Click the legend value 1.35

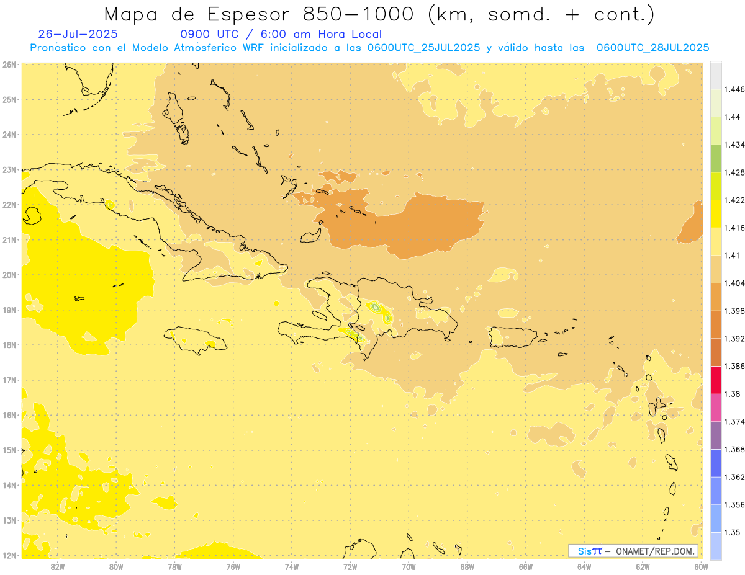coord(732,532)
